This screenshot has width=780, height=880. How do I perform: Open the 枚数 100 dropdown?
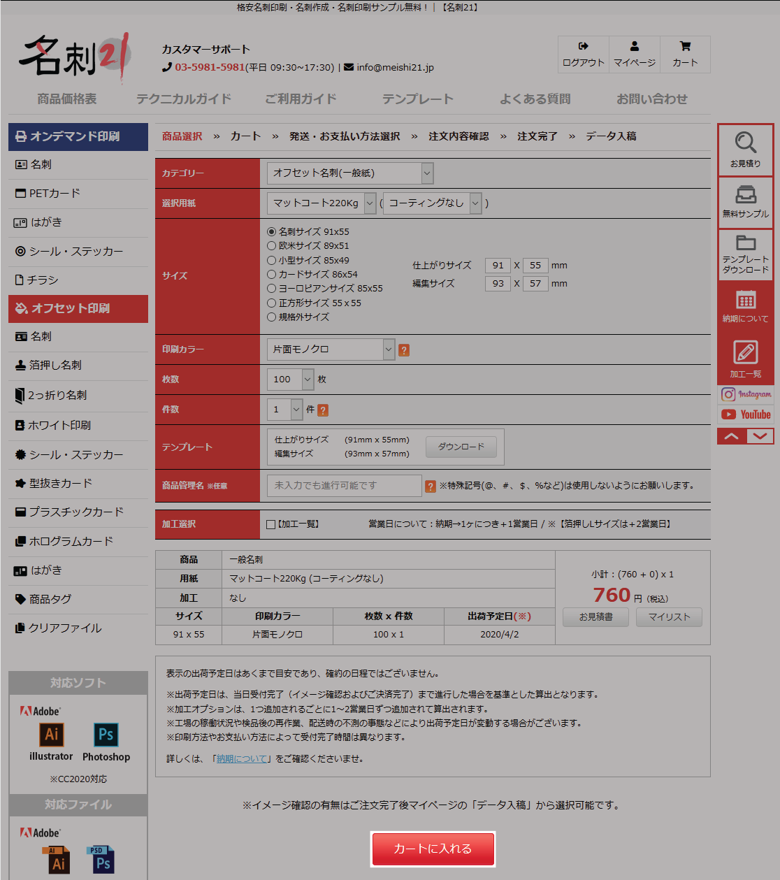coord(290,379)
